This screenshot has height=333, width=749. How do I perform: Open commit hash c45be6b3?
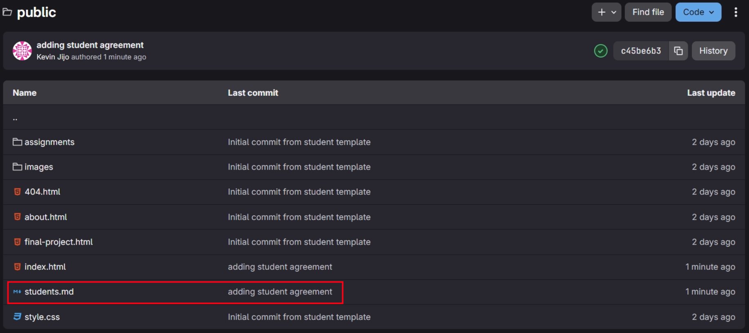click(x=641, y=51)
